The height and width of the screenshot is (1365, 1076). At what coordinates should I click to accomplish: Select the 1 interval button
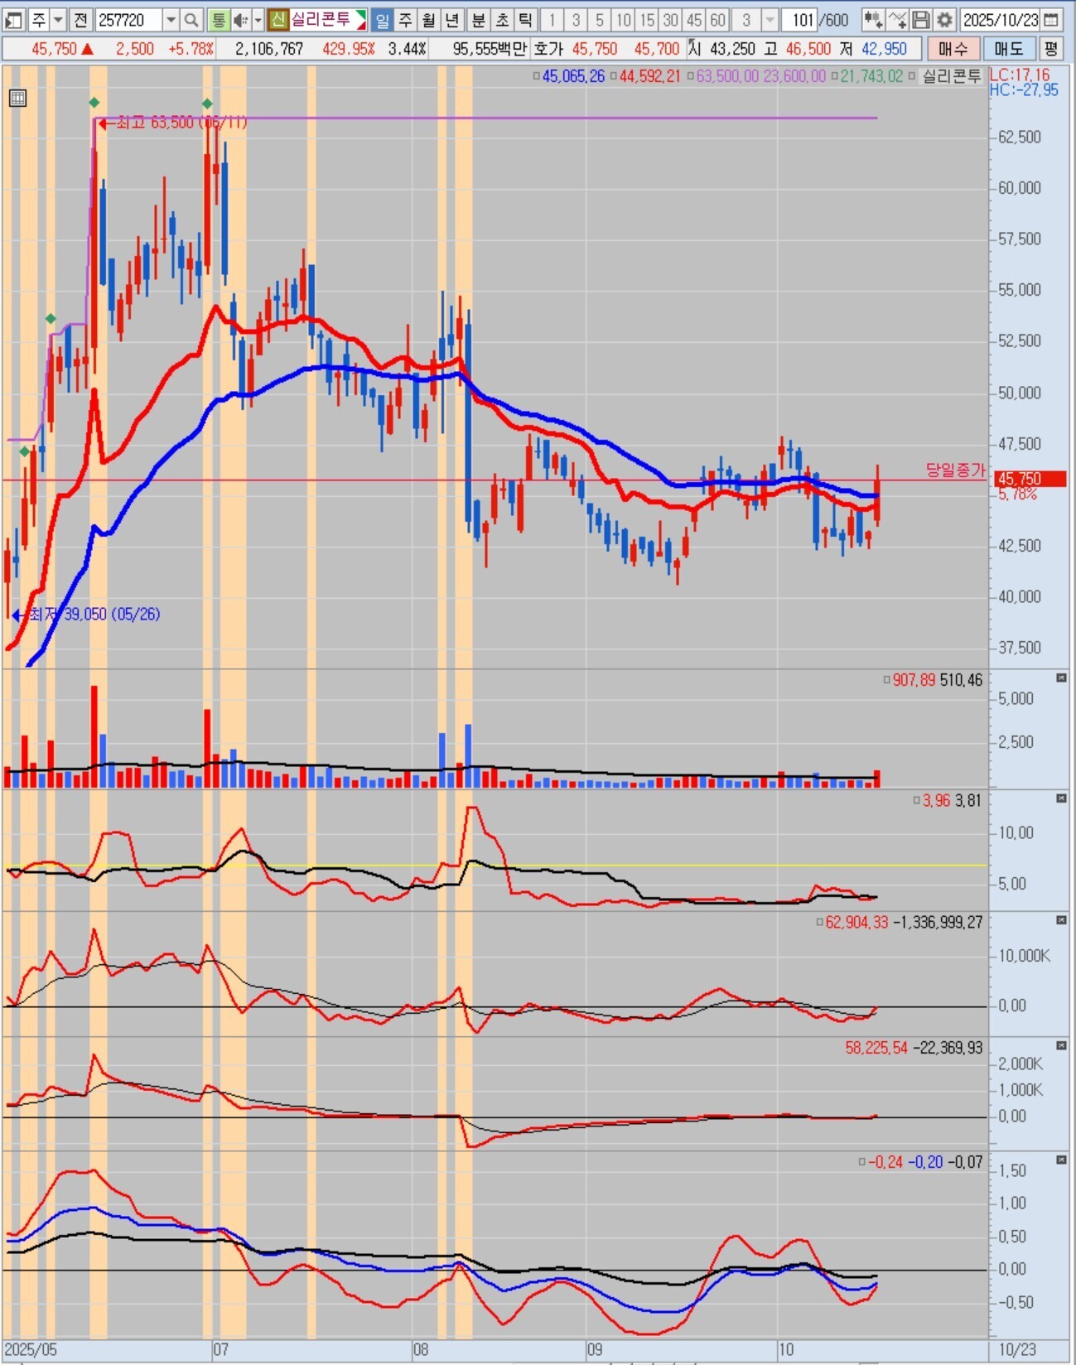pos(552,19)
